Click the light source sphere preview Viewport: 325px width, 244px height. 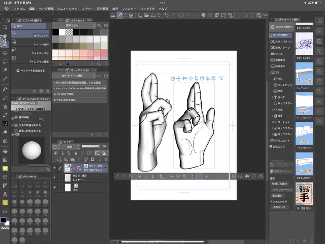(x=32, y=150)
